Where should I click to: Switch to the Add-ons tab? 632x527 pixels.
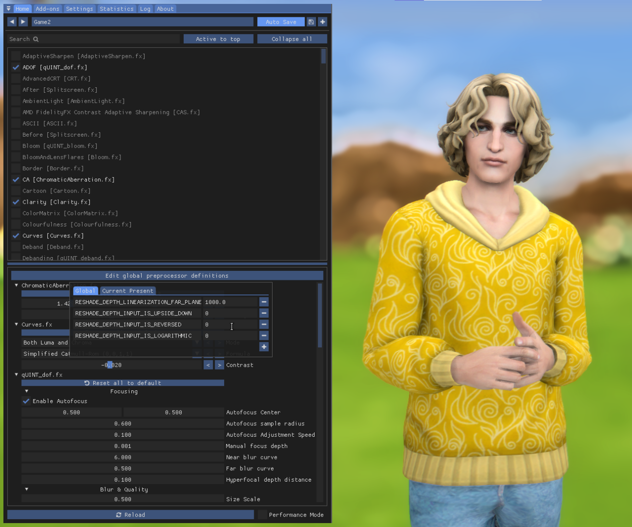(x=47, y=8)
